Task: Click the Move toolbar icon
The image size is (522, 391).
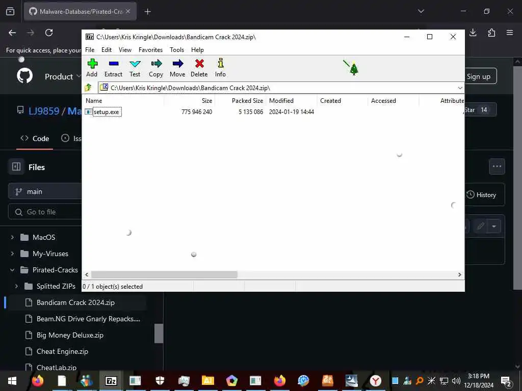Action: (177, 68)
